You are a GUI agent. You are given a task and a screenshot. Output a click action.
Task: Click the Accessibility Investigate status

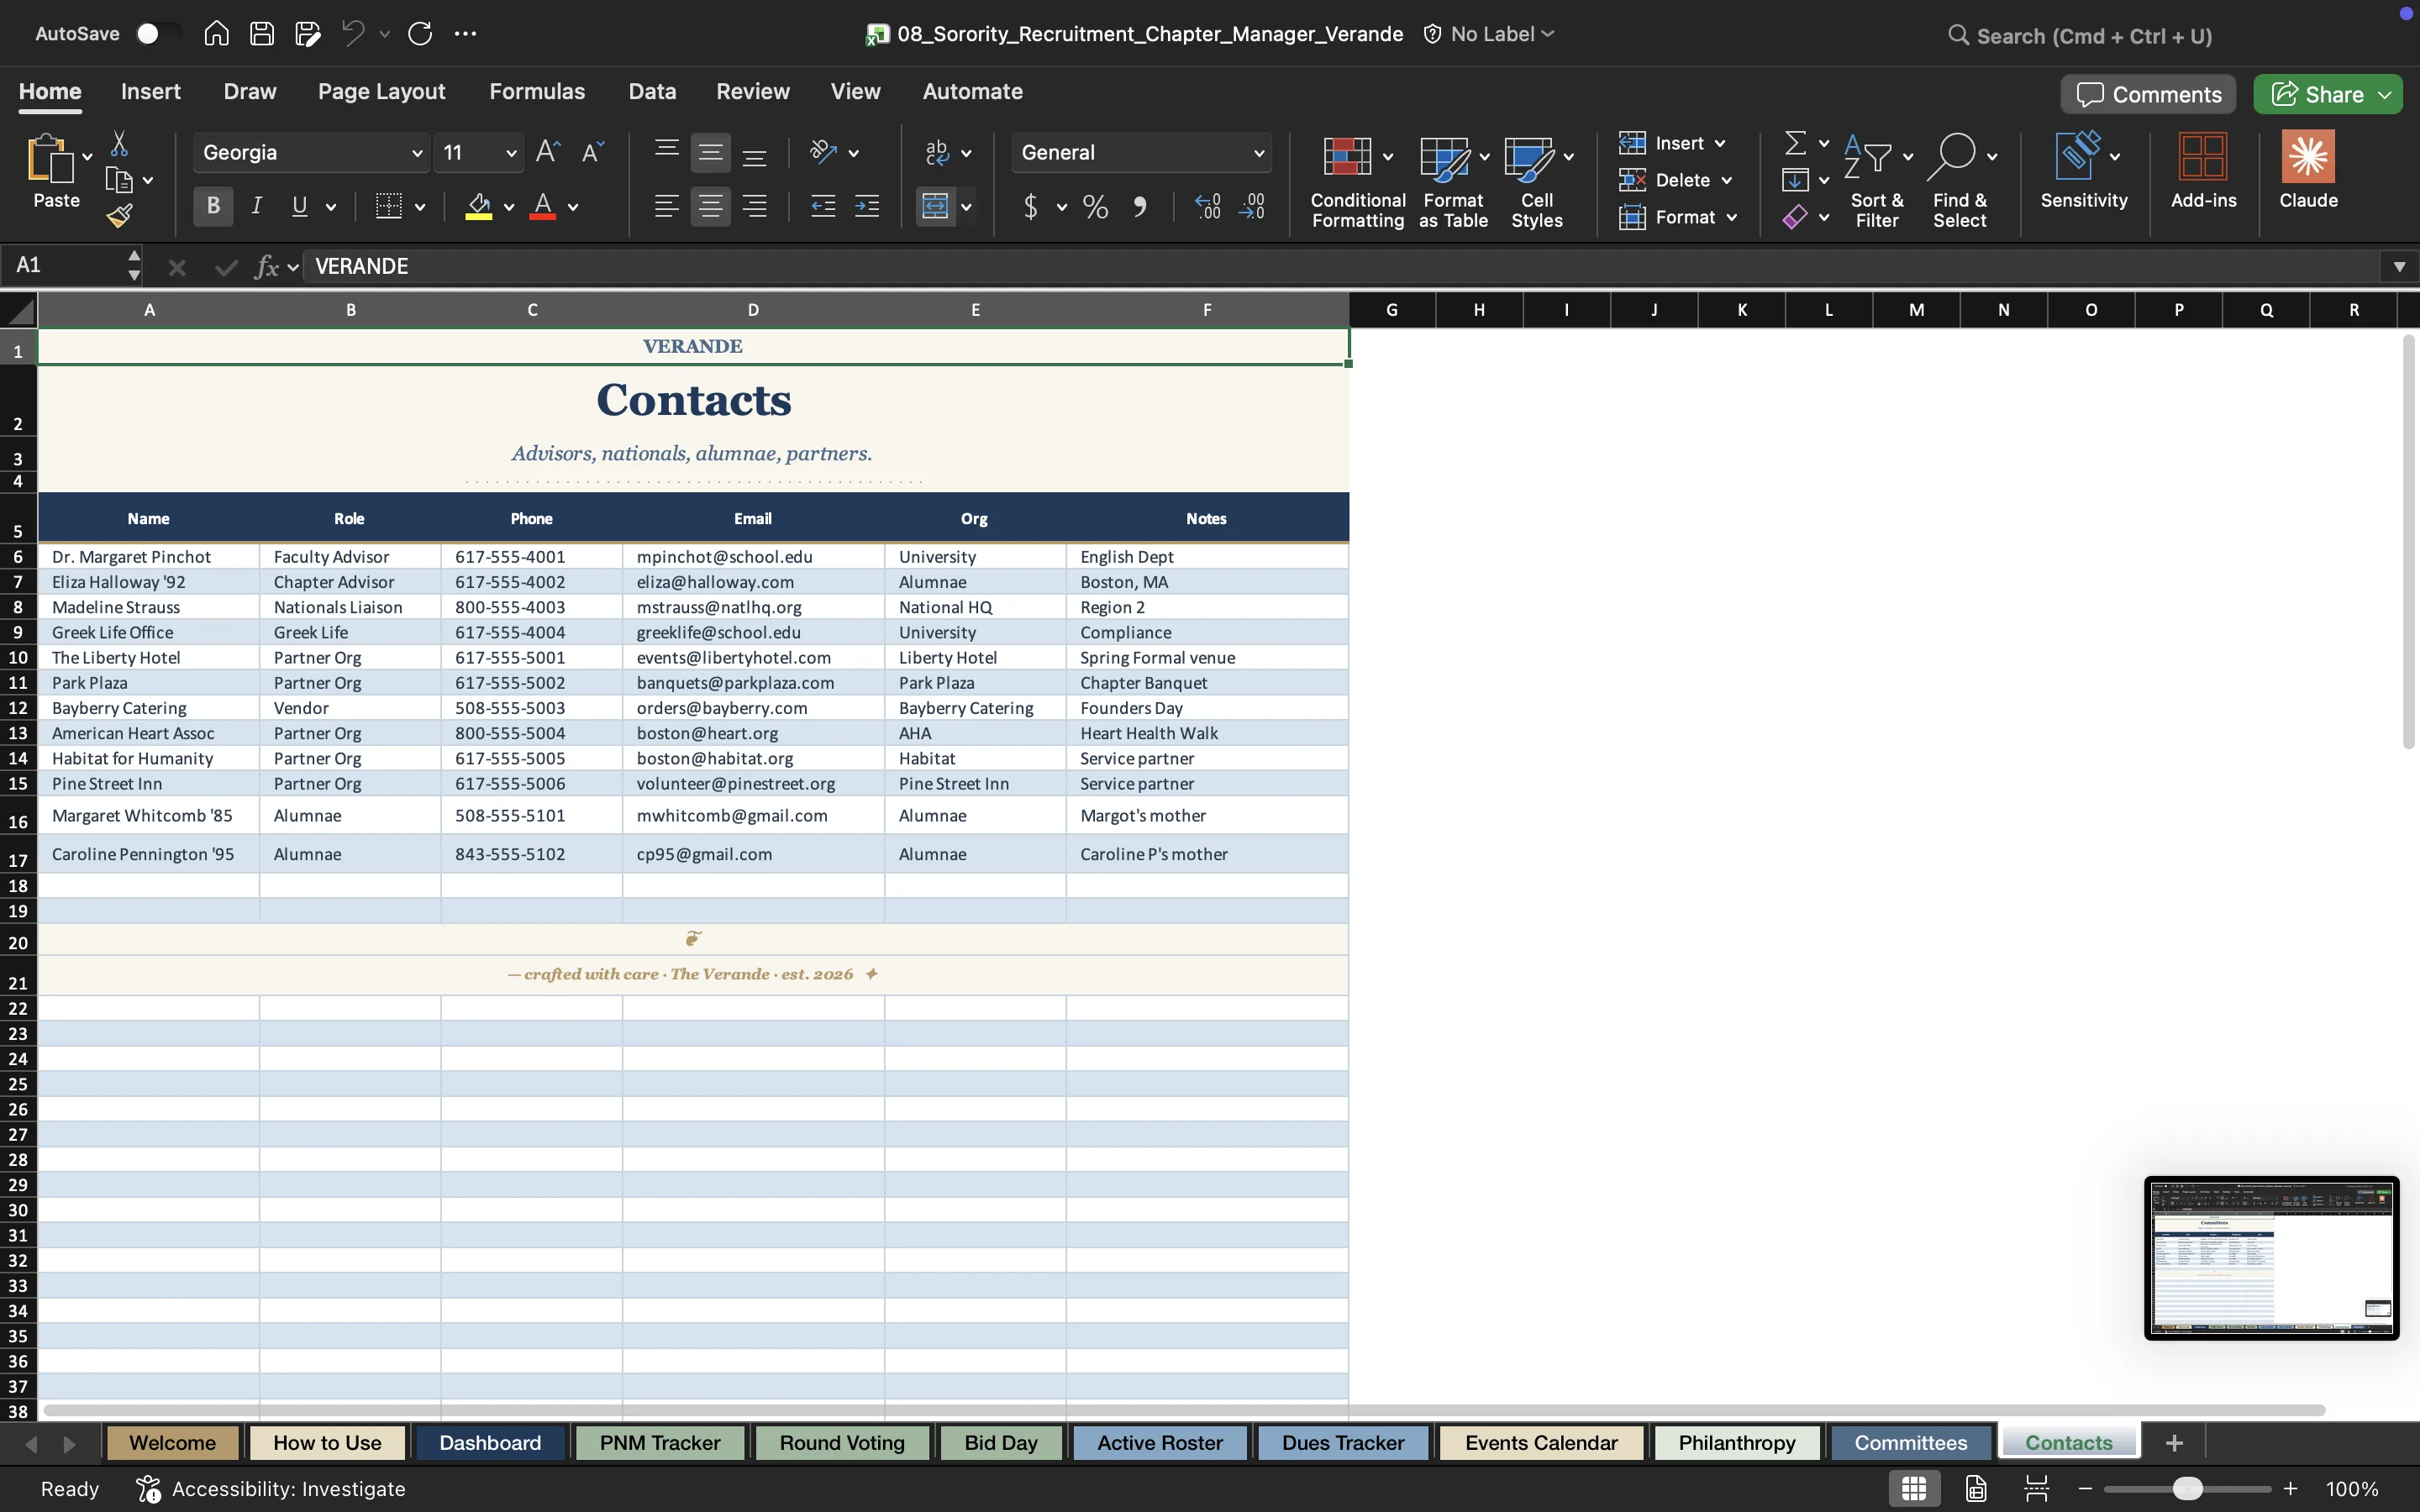point(271,1488)
